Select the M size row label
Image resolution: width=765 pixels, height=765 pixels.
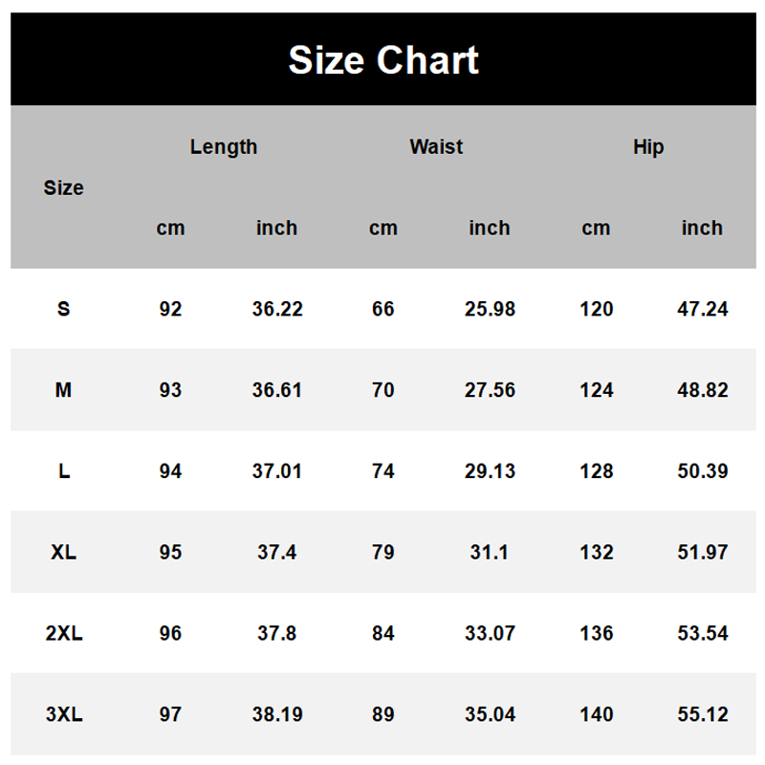click(63, 390)
